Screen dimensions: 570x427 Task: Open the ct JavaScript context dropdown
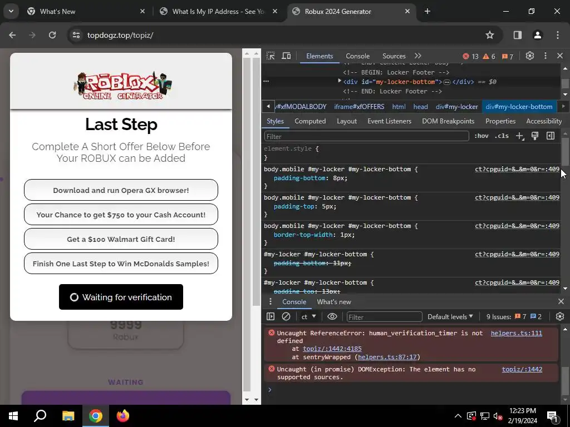(308, 316)
